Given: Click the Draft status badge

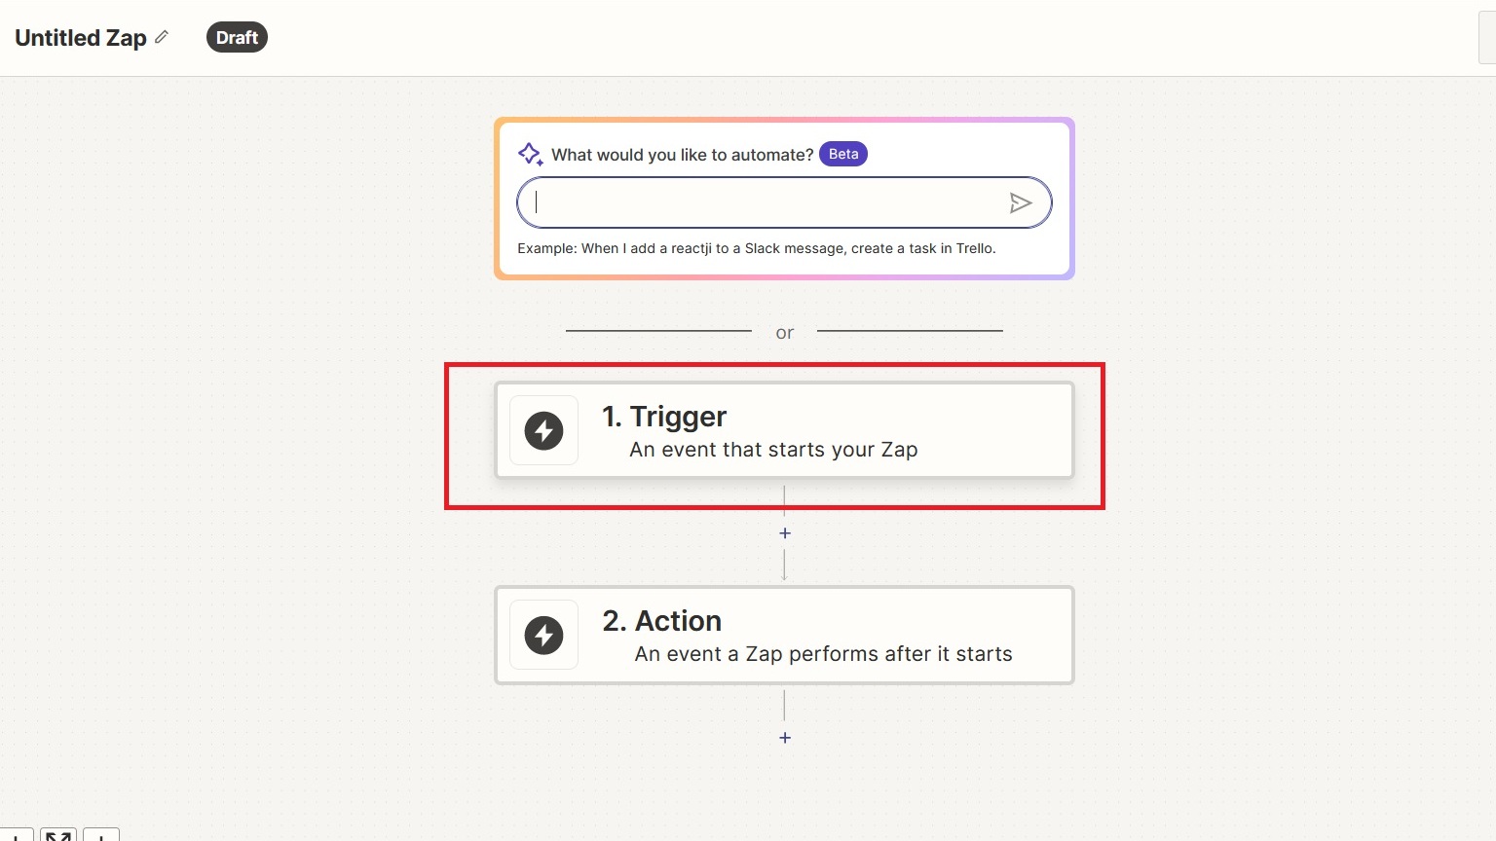Looking at the screenshot, I should (x=237, y=37).
